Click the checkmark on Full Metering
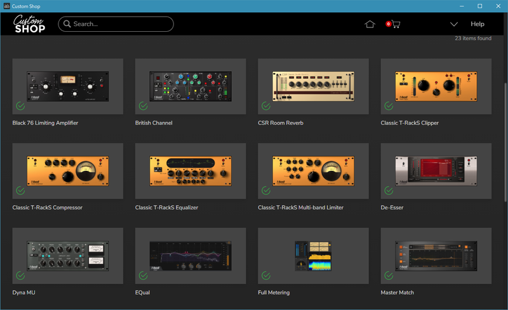The image size is (508, 310). (266, 276)
